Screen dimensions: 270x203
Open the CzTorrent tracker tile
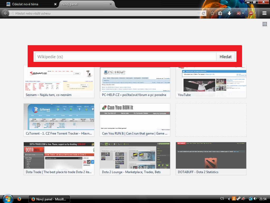[x=59, y=120]
